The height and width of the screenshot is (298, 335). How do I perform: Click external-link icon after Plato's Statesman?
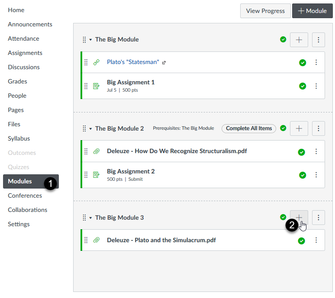[x=164, y=63]
